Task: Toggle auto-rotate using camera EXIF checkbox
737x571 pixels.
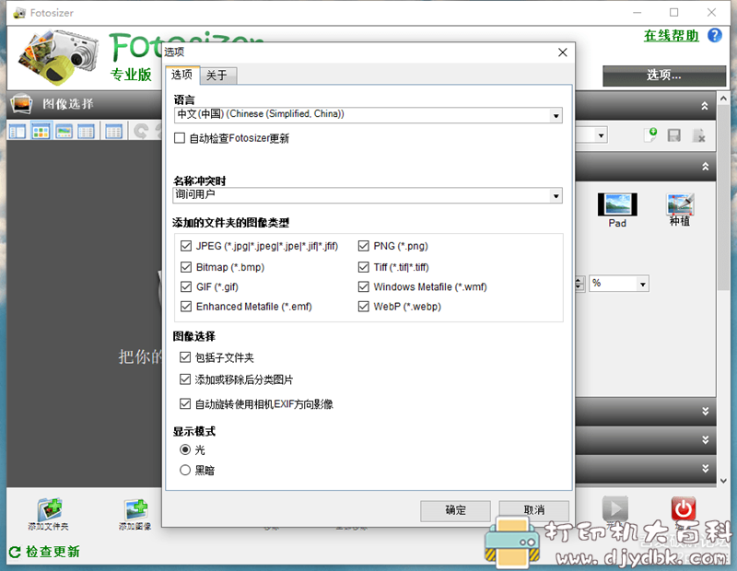Action: click(x=185, y=403)
